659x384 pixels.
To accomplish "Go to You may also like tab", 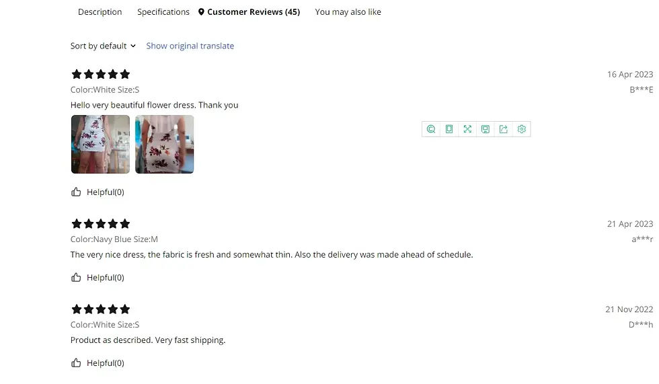I will click(x=348, y=12).
